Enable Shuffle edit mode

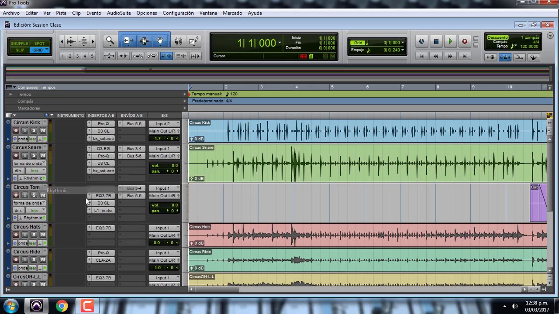[19, 44]
